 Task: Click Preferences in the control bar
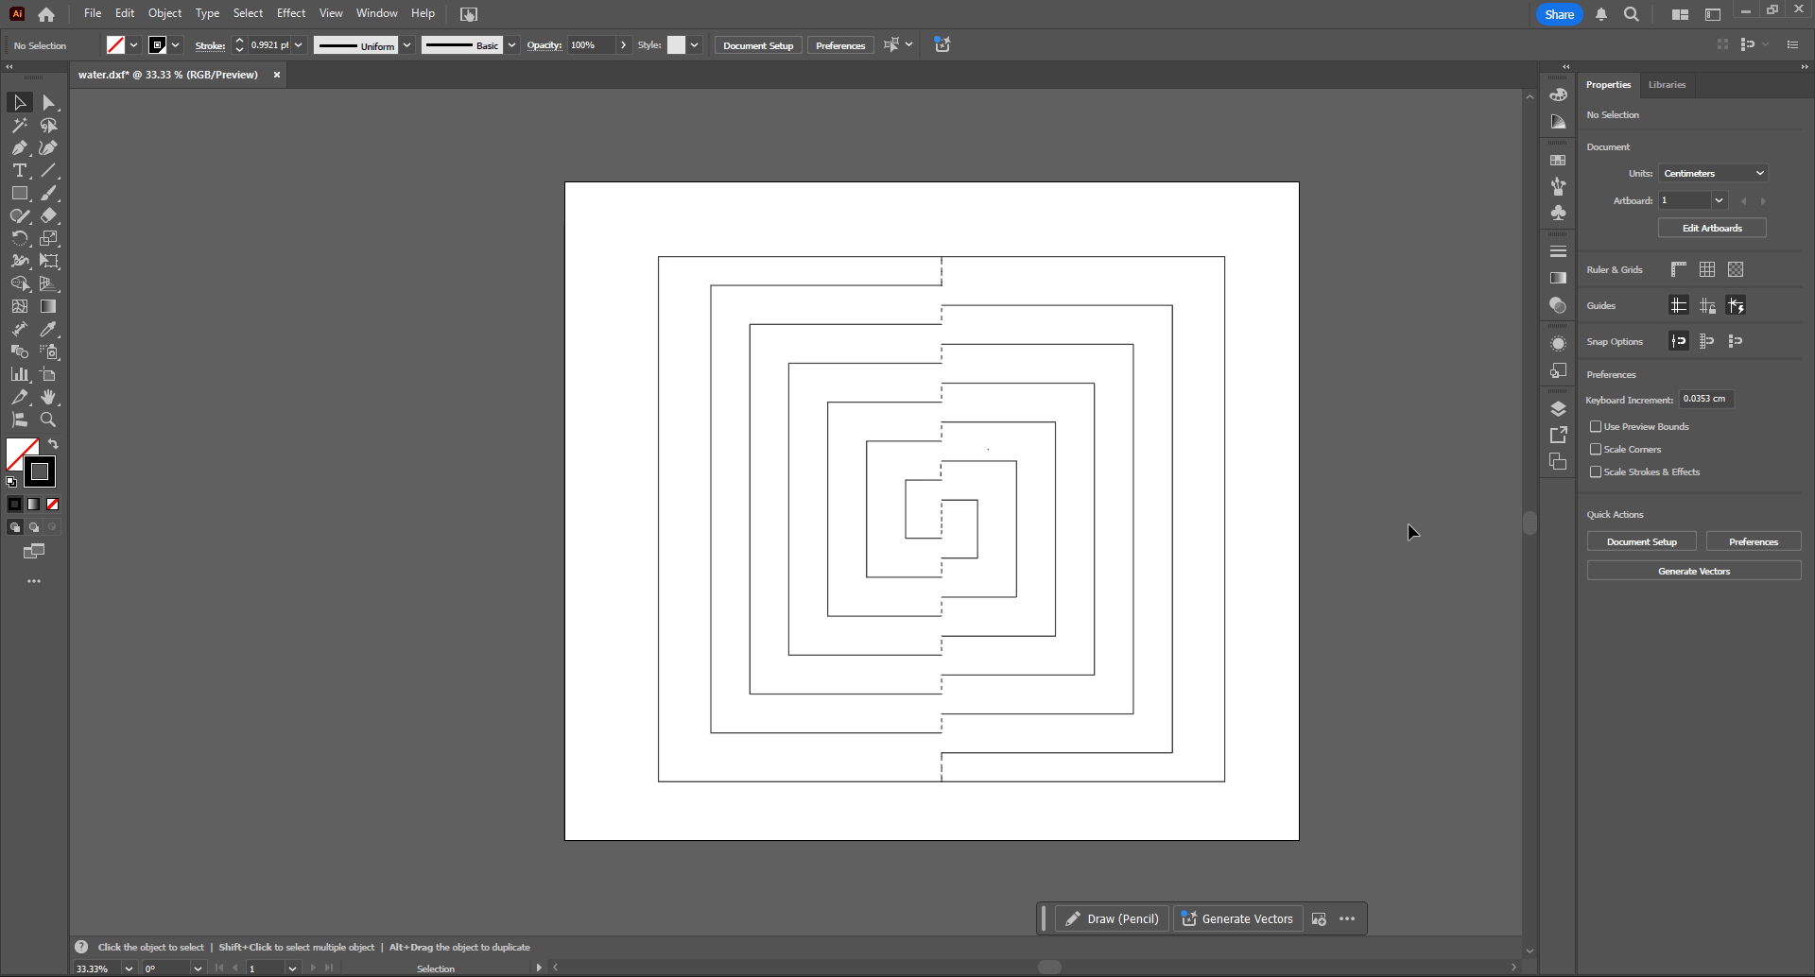coord(840,45)
